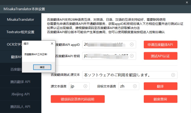This screenshot has width=191, height=113.
Task: Click the 百度翻译测试 源文本 label
Action: (x=65, y=75)
